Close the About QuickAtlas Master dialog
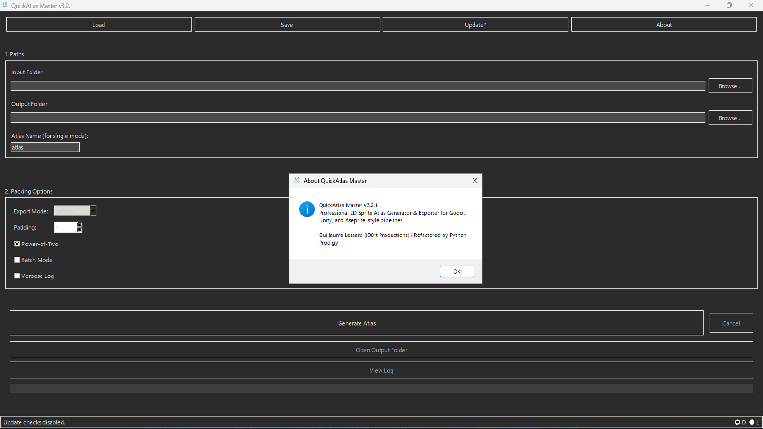The image size is (763, 429). pyautogui.click(x=474, y=180)
